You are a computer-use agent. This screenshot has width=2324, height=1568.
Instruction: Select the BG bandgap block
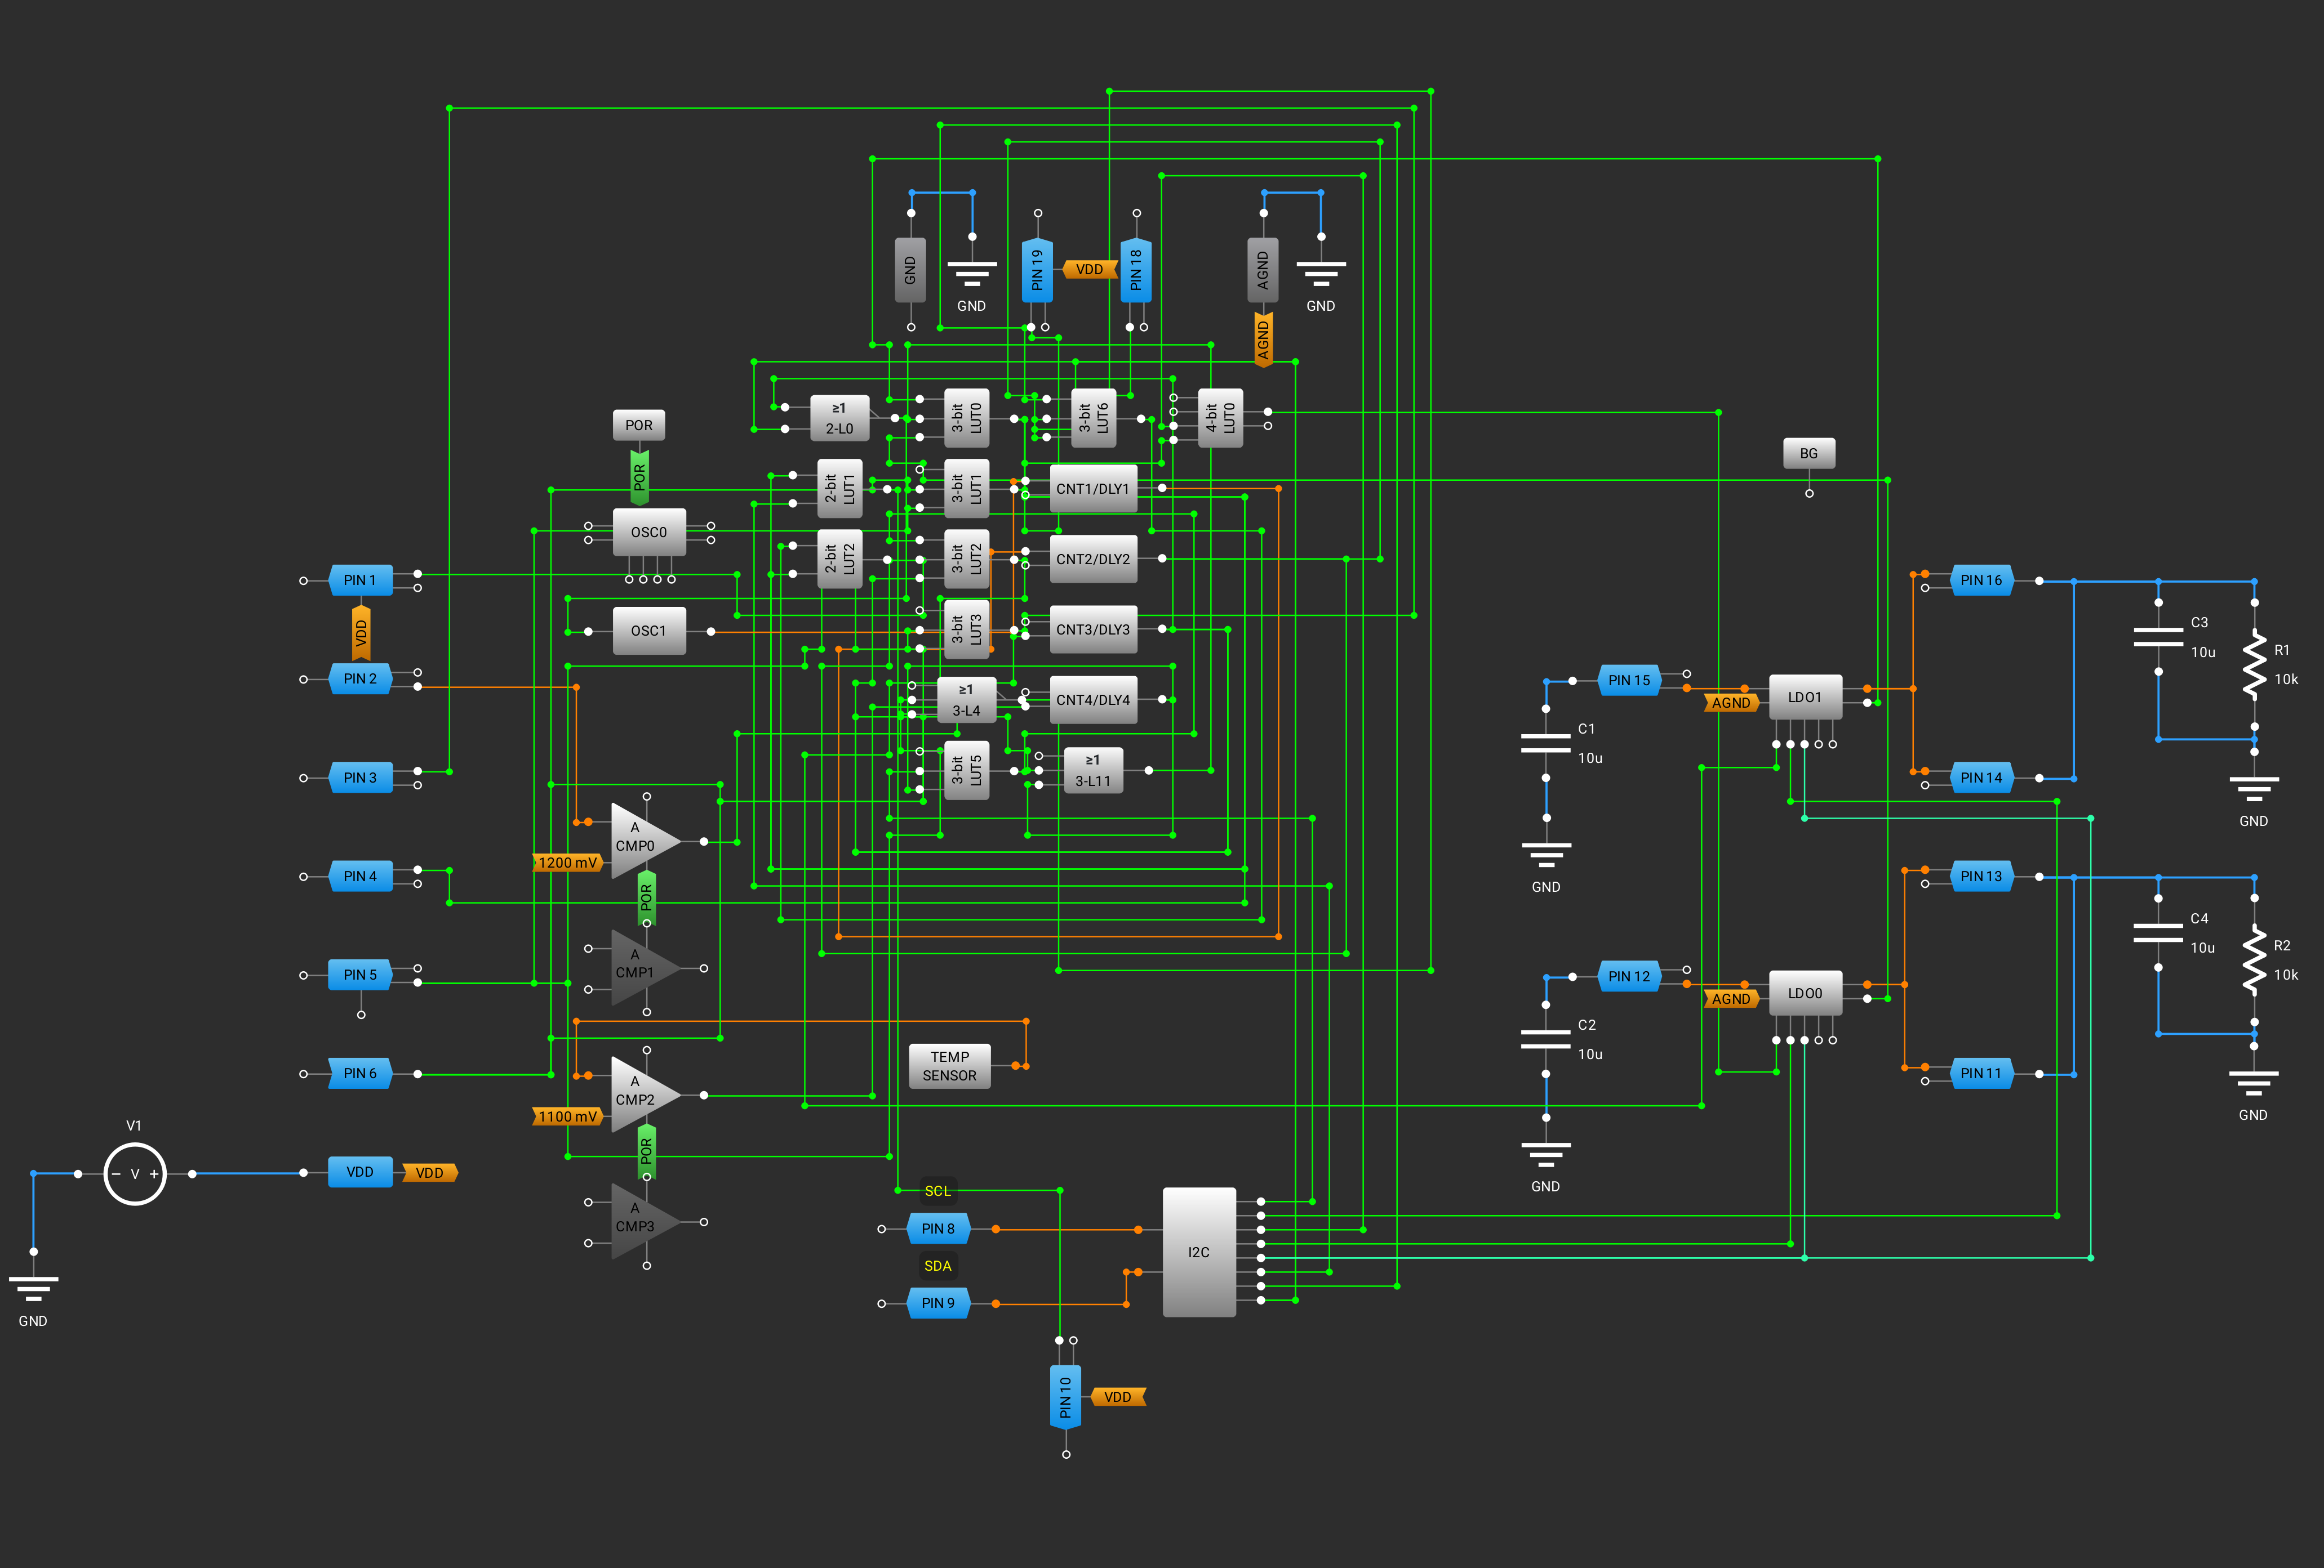point(1808,453)
